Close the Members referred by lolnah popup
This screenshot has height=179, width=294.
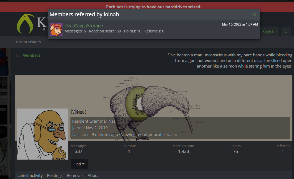[254, 14]
